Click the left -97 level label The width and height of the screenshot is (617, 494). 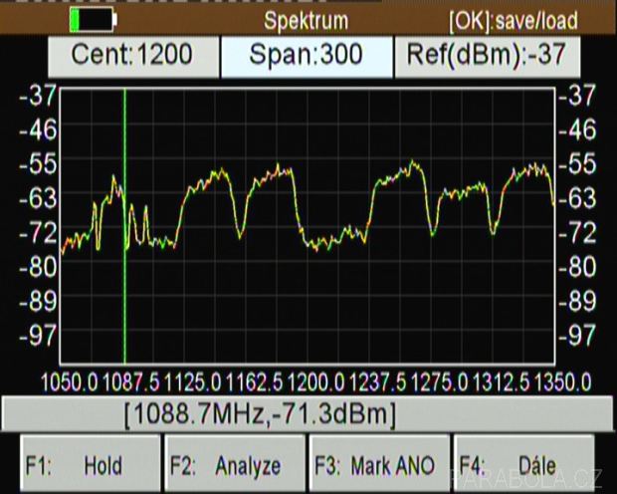(x=38, y=336)
